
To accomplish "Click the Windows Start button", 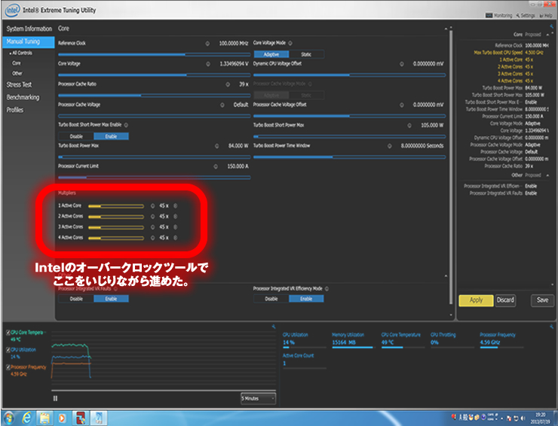I will 9,417.
